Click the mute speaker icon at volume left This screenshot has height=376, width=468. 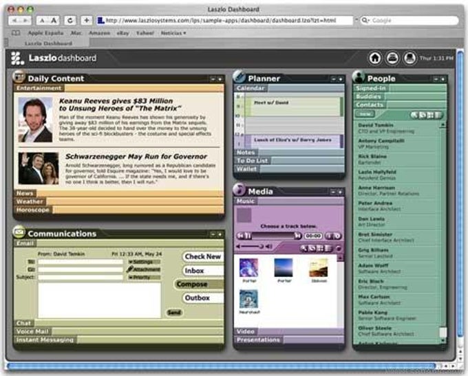tap(238, 246)
